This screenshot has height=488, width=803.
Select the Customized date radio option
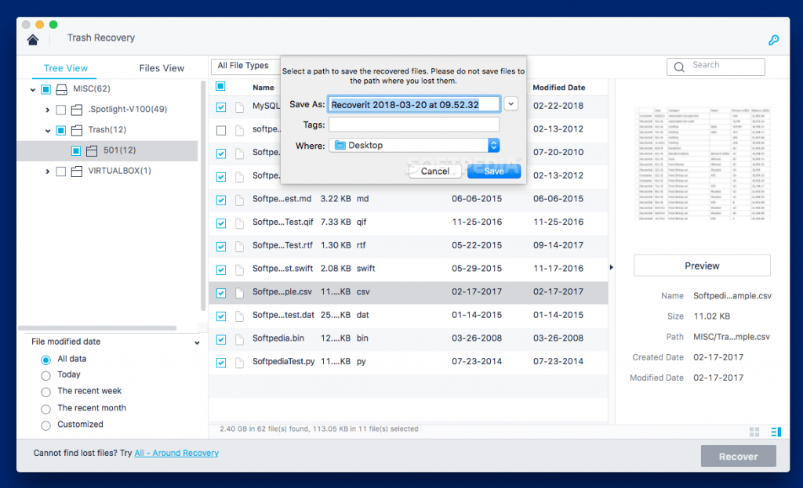46,425
